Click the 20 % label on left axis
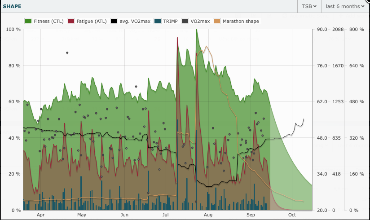 [14, 174]
